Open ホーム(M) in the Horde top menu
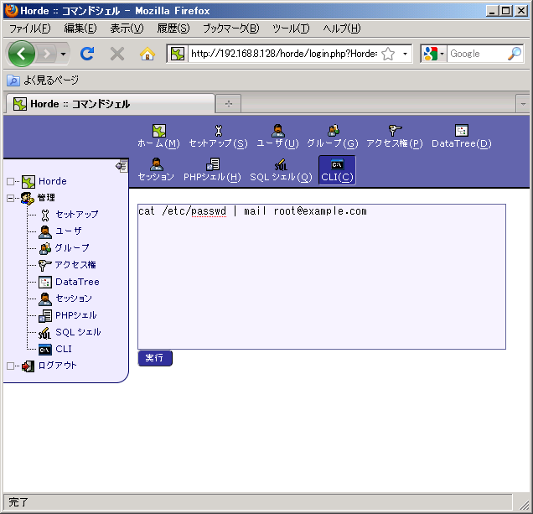Image resolution: width=533 pixels, height=514 pixels. pyautogui.click(x=158, y=137)
